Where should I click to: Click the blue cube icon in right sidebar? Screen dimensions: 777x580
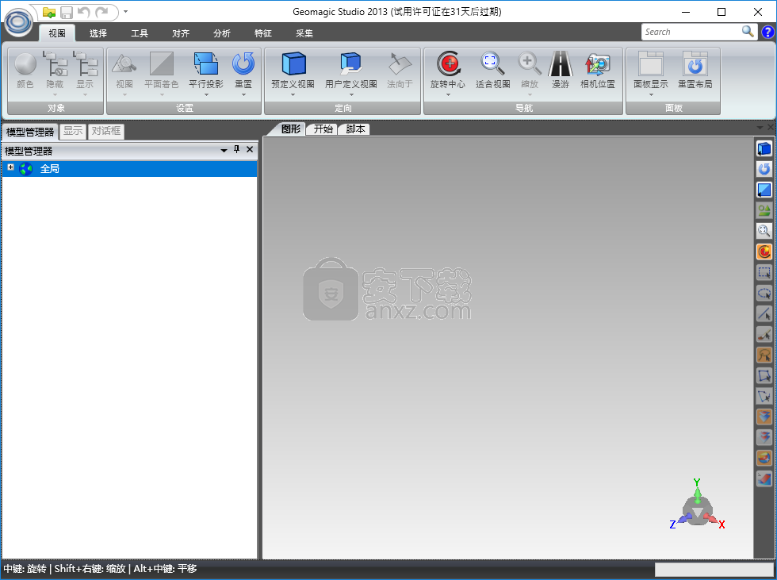click(764, 148)
